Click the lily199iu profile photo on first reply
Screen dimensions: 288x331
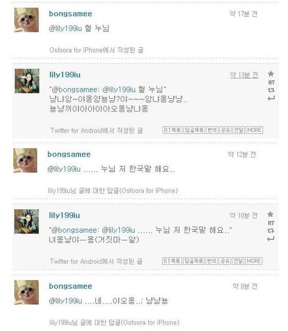(27, 81)
